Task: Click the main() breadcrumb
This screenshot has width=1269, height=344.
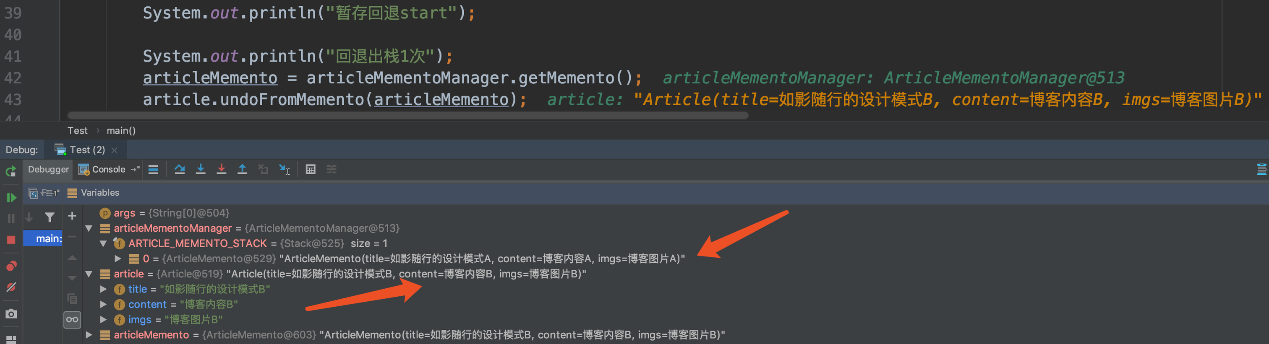Action: tap(121, 130)
